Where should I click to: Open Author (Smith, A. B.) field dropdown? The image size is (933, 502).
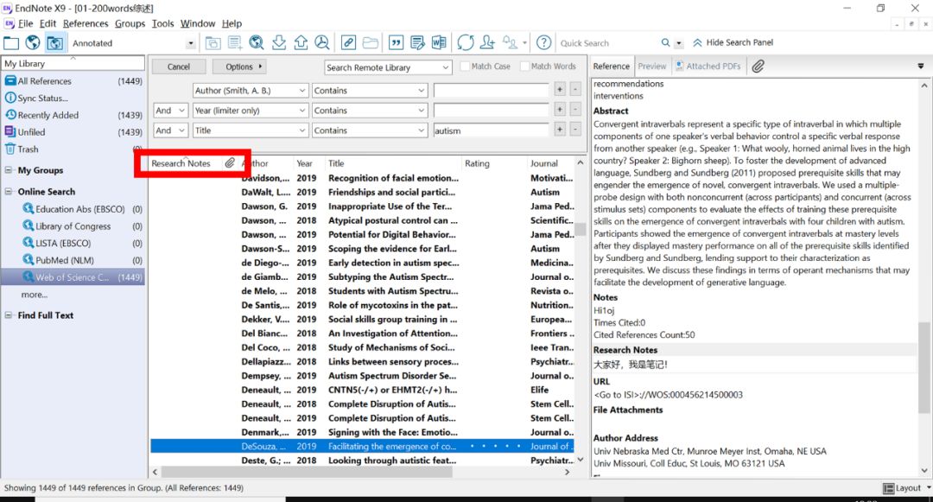coord(251,91)
